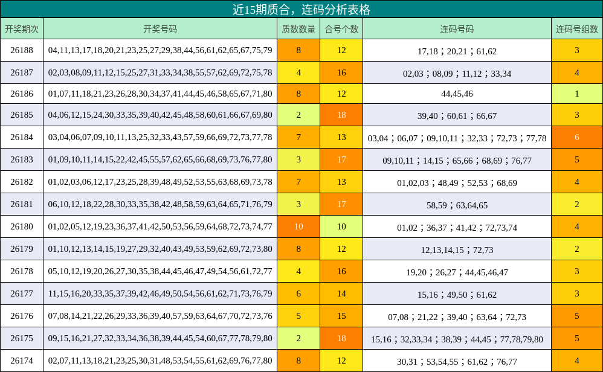Image resolution: width=603 pixels, height=372 pixels.
Task: Select period number 26175
Action: 22,338
